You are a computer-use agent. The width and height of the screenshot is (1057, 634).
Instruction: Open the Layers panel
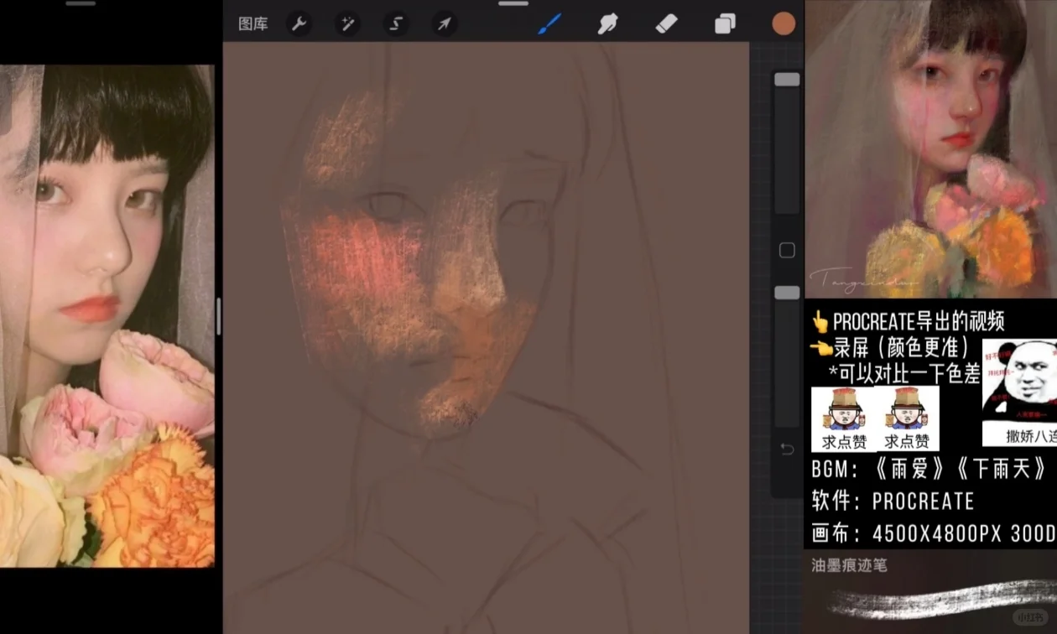[x=725, y=23]
